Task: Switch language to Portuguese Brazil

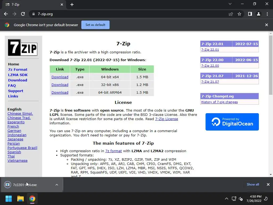Action: click(x=22, y=148)
